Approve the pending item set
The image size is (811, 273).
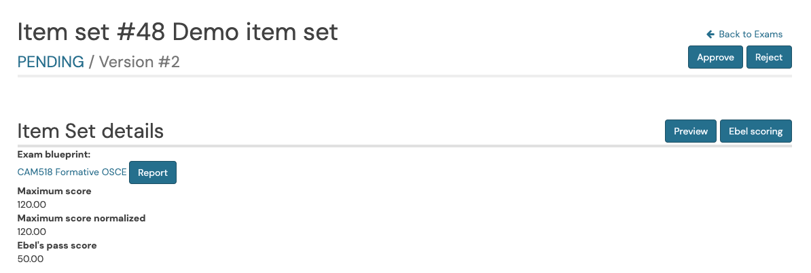coord(715,57)
